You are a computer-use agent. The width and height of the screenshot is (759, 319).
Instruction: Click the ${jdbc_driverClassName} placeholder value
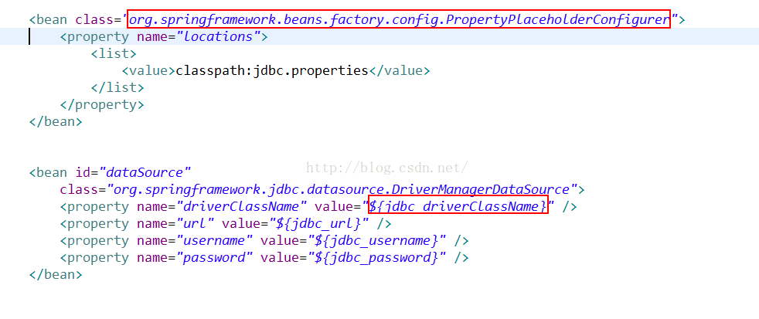[458, 206]
